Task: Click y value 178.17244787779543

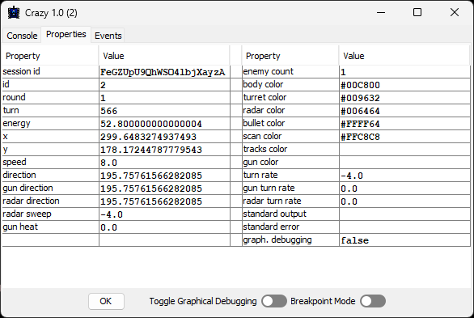Action: pos(164,150)
